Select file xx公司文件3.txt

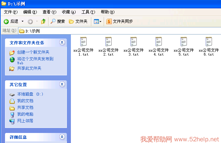[x=133, y=42]
